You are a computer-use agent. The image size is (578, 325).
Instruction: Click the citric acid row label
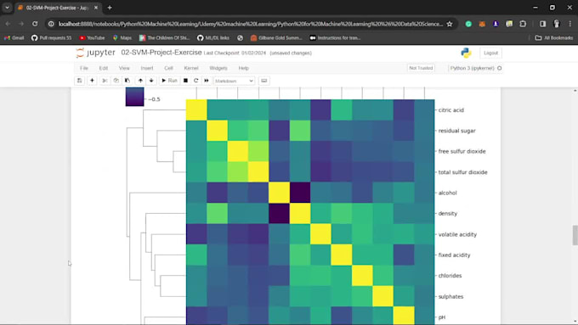click(450, 110)
